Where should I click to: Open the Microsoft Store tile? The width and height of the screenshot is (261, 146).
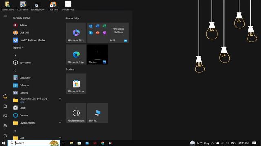[x=76, y=84]
